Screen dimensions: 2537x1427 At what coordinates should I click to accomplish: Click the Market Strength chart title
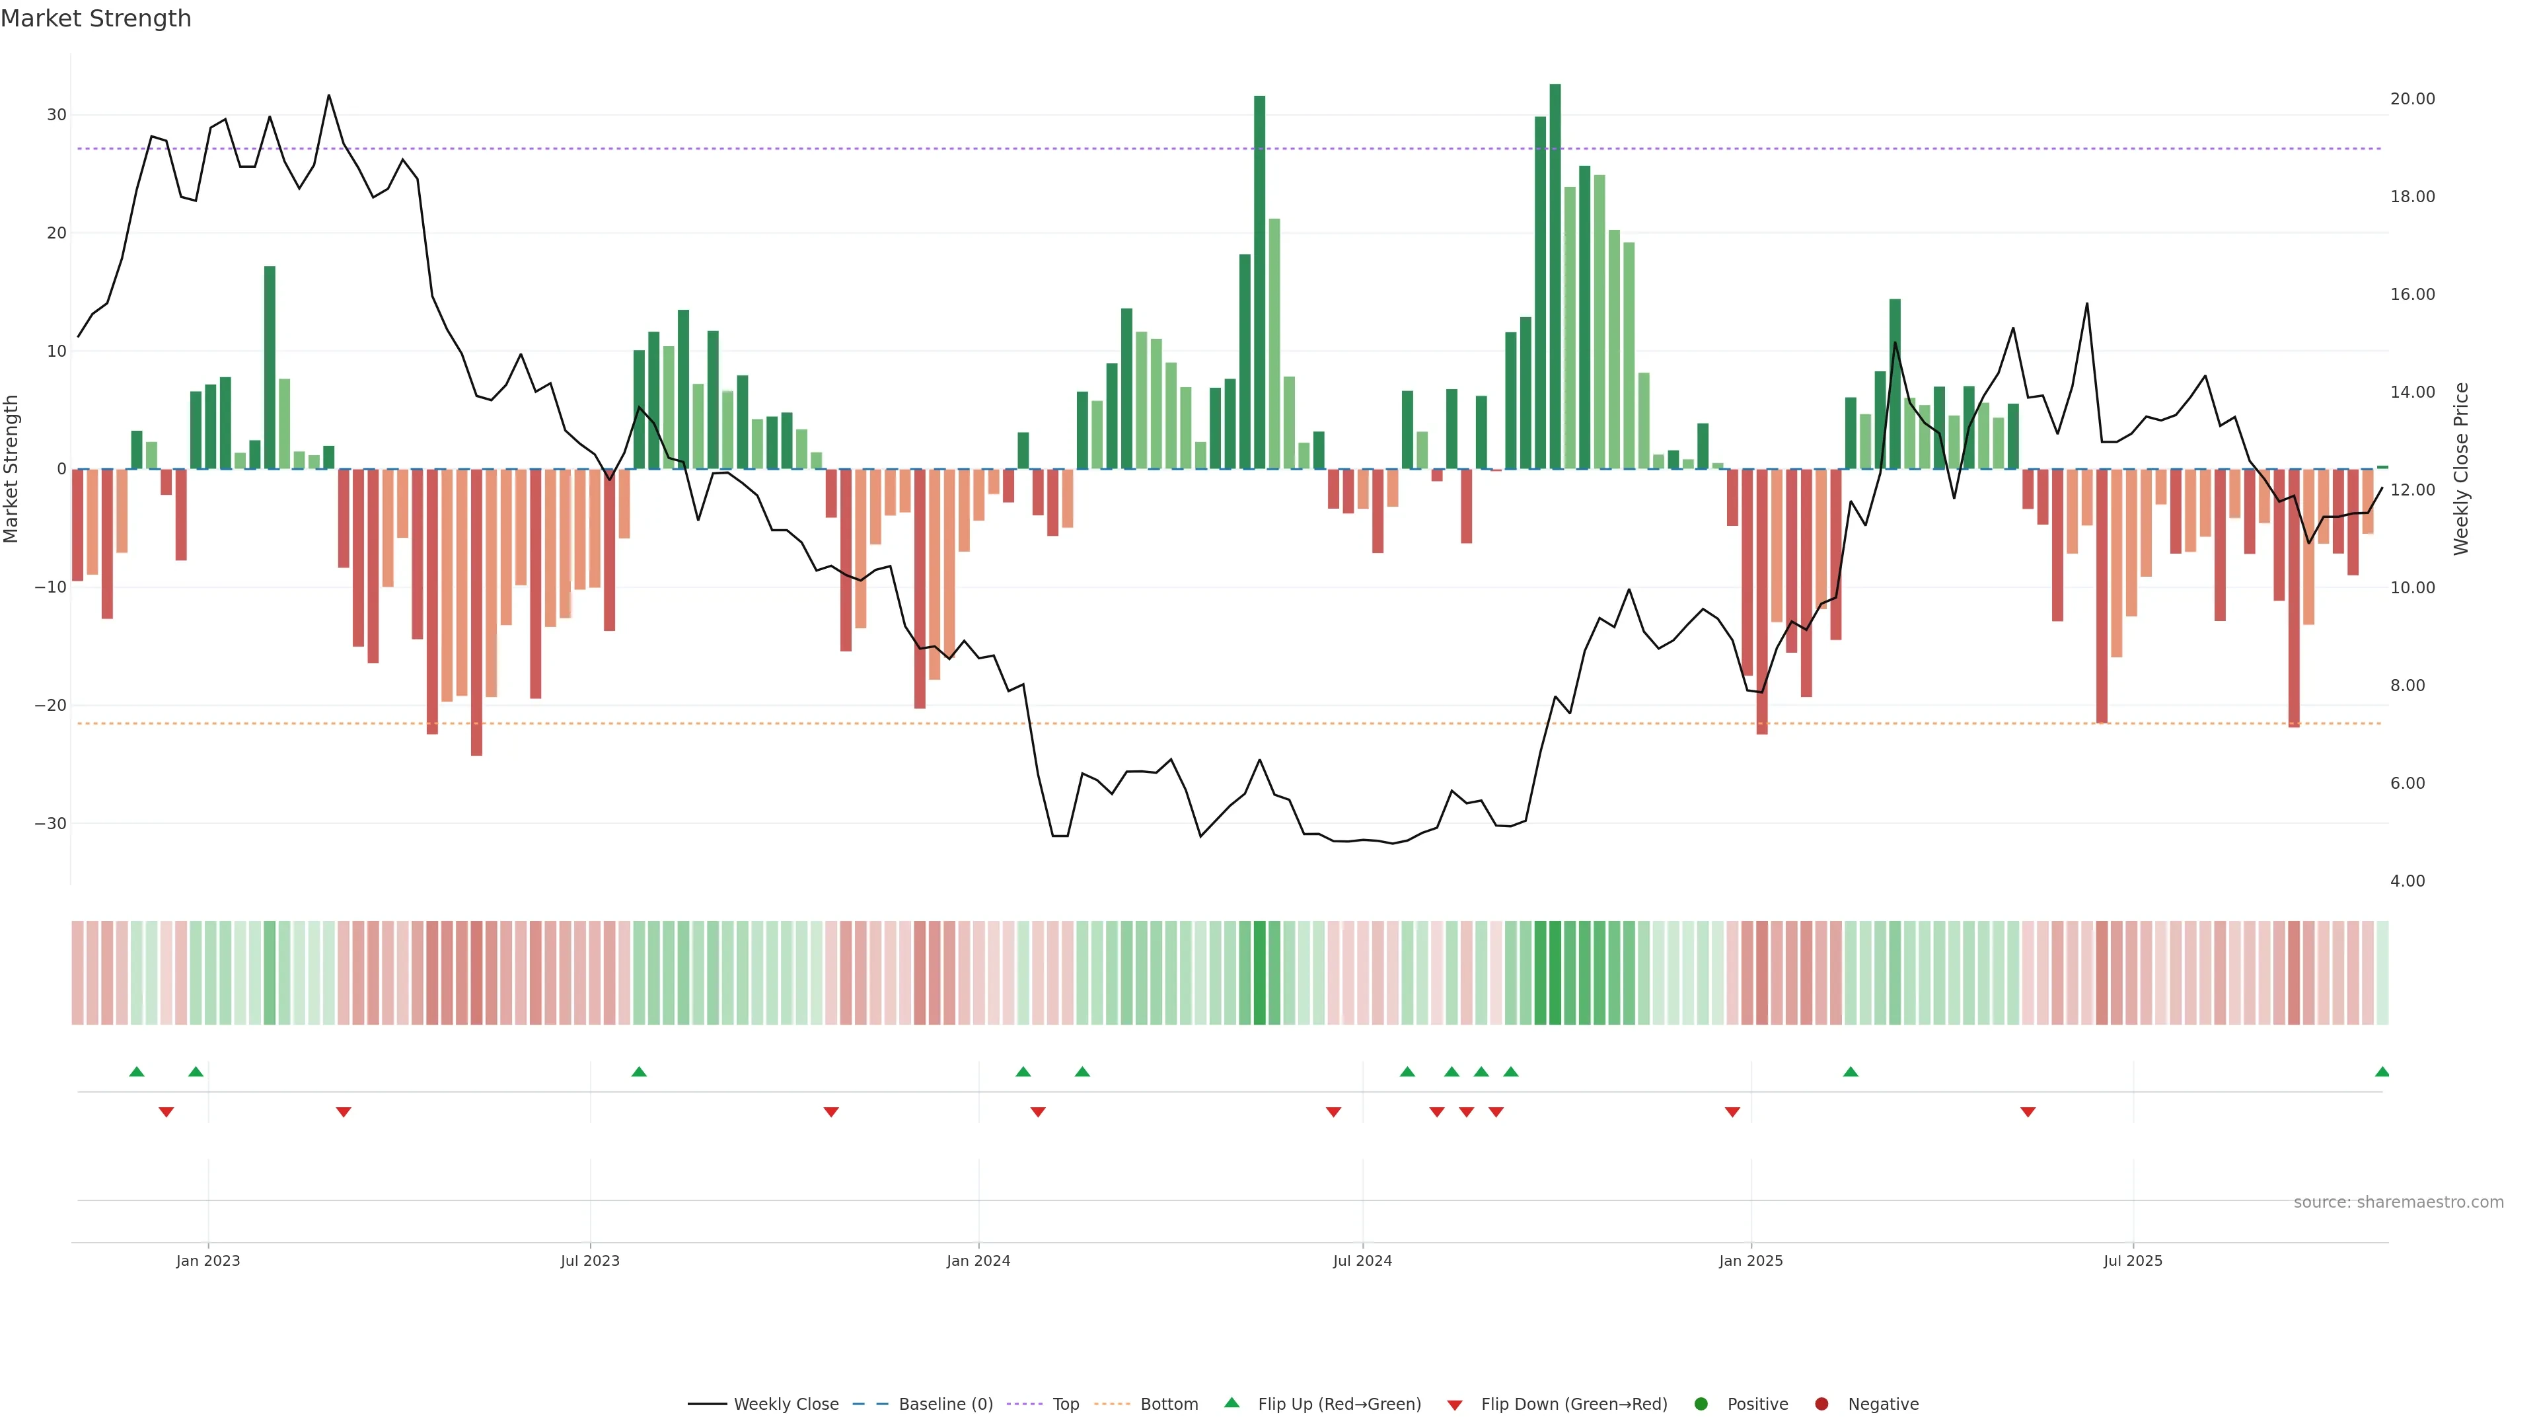pos(96,18)
